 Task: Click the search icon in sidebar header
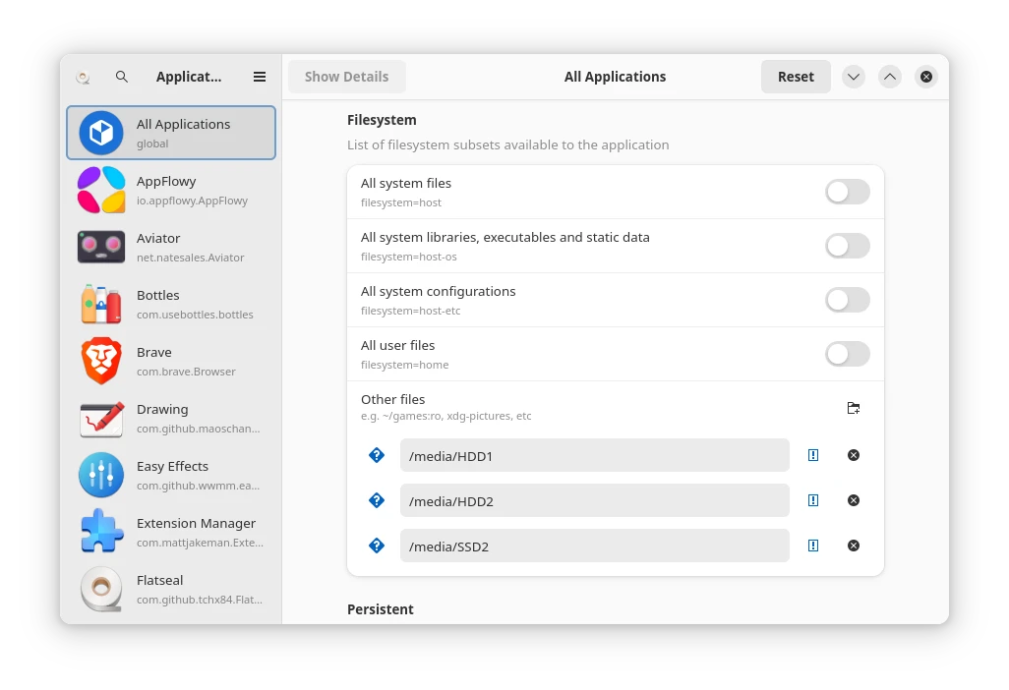pyautogui.click(x=122, y=77)
